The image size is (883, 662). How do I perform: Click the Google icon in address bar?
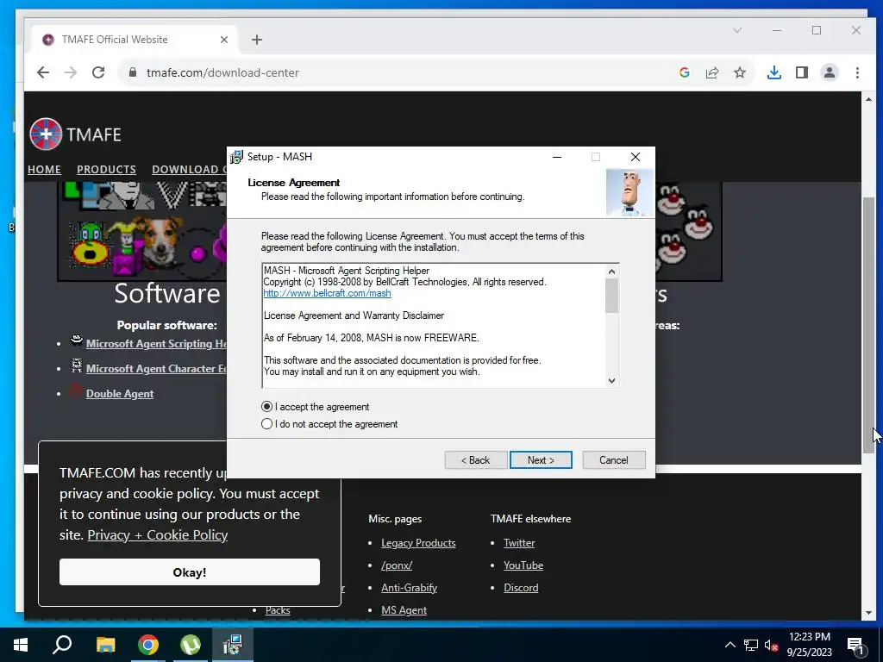[x=684, y=72]
